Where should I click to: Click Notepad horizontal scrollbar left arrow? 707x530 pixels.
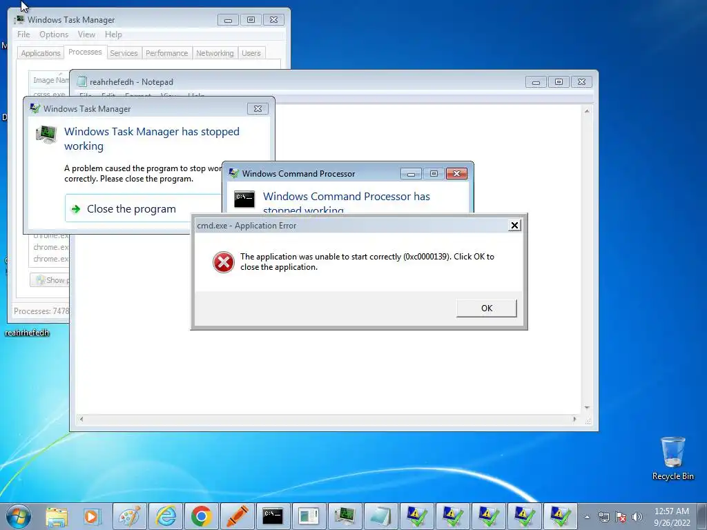tap(81, 419)
